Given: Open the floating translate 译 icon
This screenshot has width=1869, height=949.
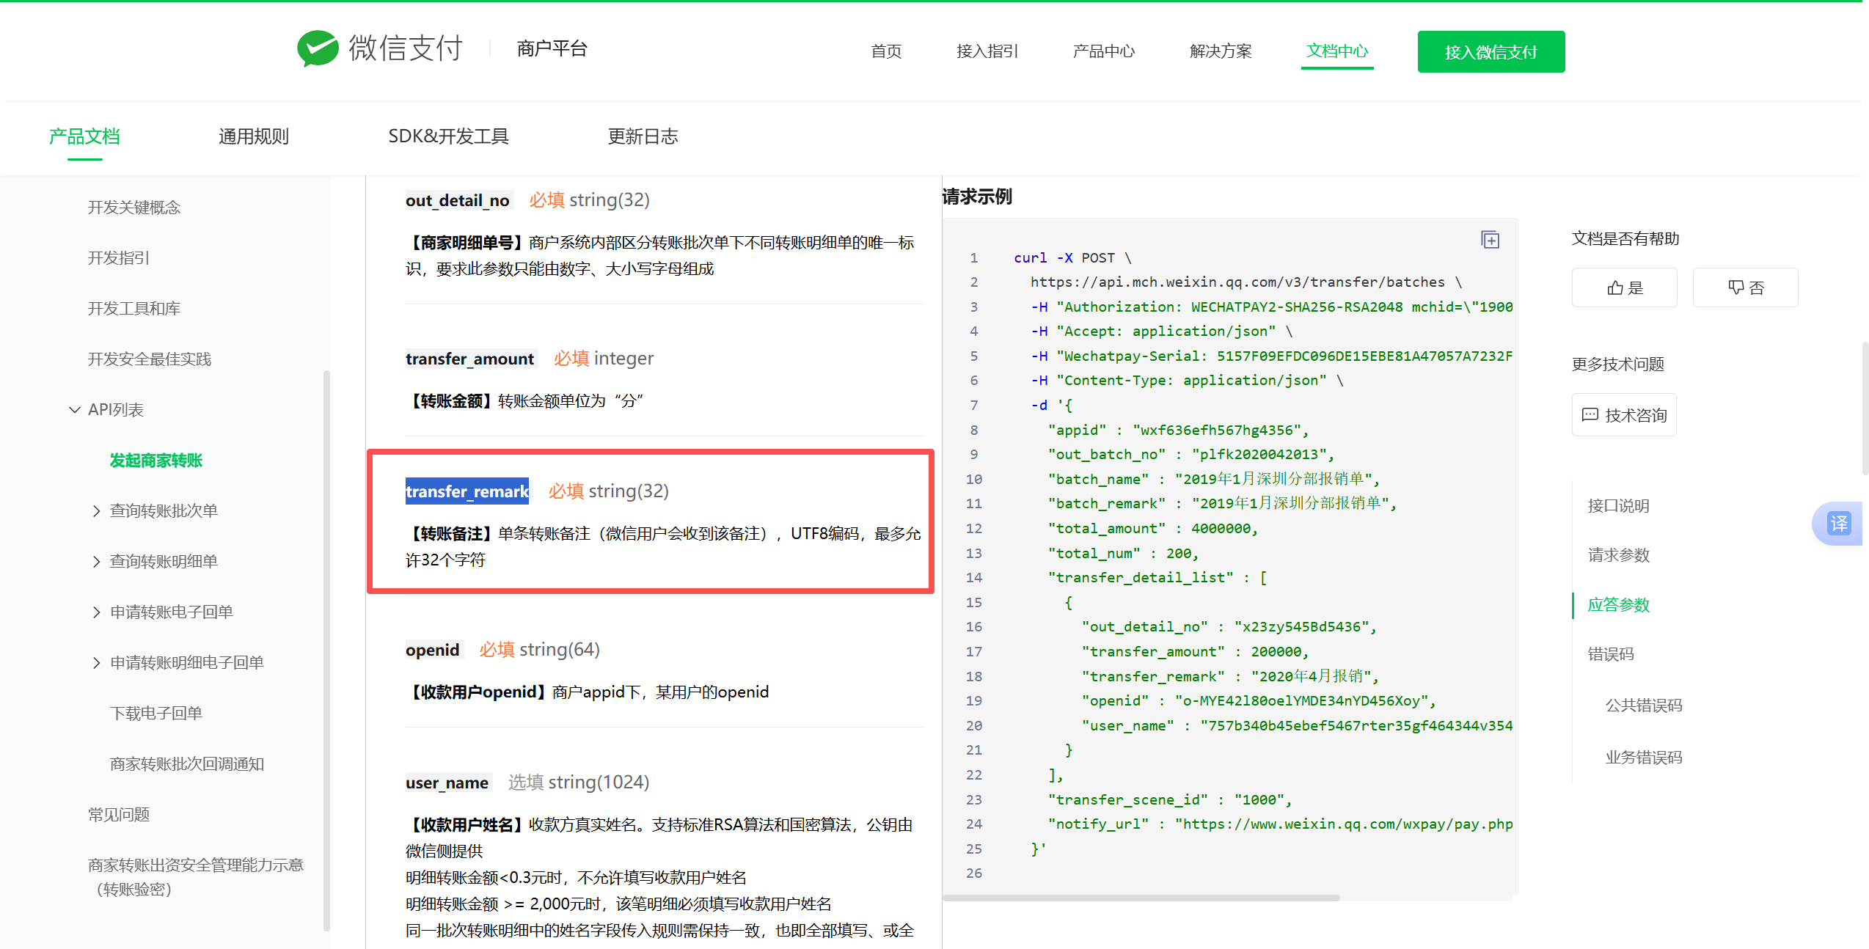Looking at the screenshot, I should click(x=1838, y=523).
